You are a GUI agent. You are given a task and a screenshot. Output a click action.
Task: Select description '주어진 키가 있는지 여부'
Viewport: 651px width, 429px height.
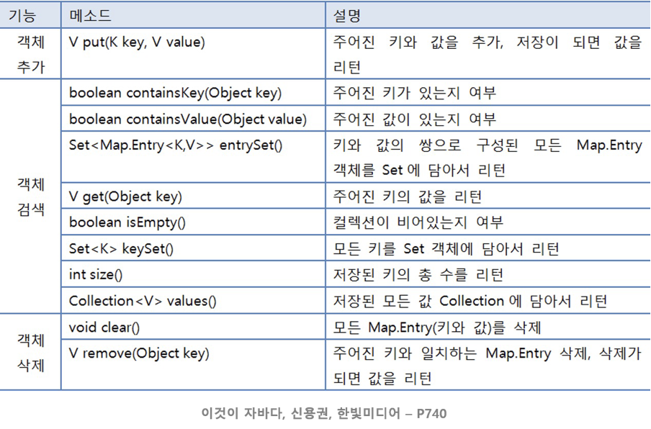[414, 93]
